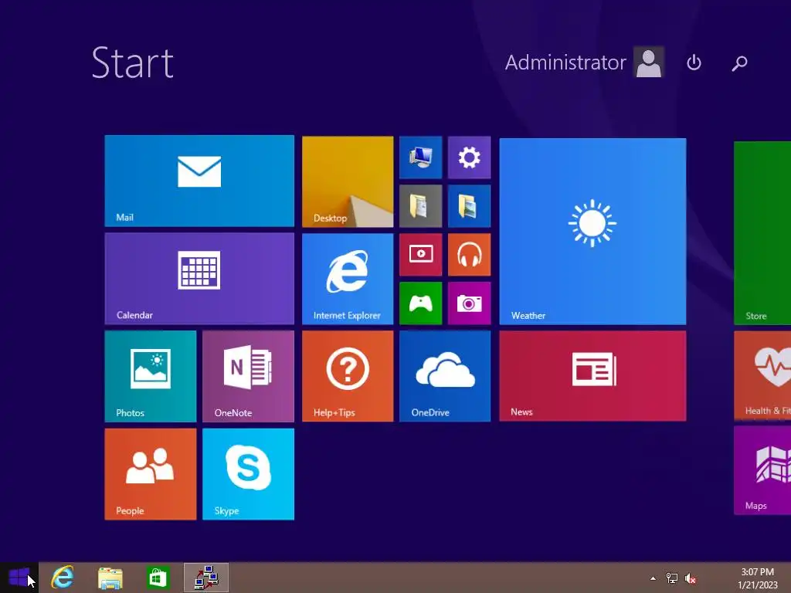Open the PC settings gear tile
791x593 pixels.
point(469,158)
